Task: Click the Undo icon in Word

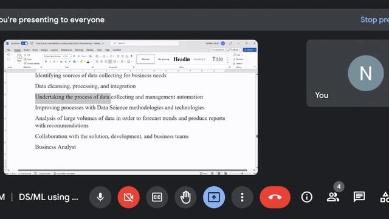Action: [9, 55]
